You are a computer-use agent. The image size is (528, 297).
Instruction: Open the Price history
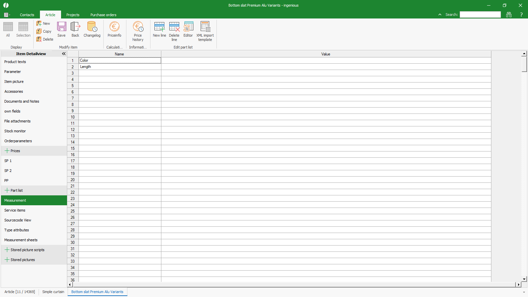click(138, 31)
